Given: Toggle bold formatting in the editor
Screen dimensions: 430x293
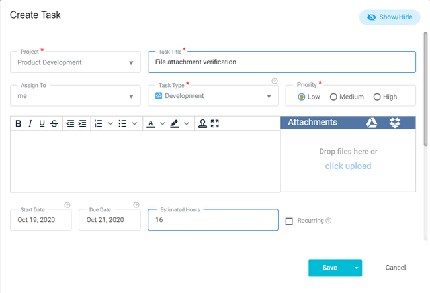Looking at the screenshot, I should pyautogui.click(x=19, y=123).
